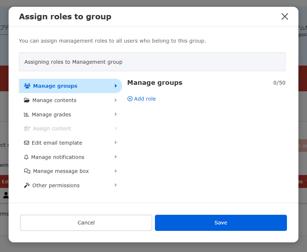The height and width of the screenshot is (252, 307).
Task: Click the speech bubbles icon for message box
Action: (x=27, y=171)
